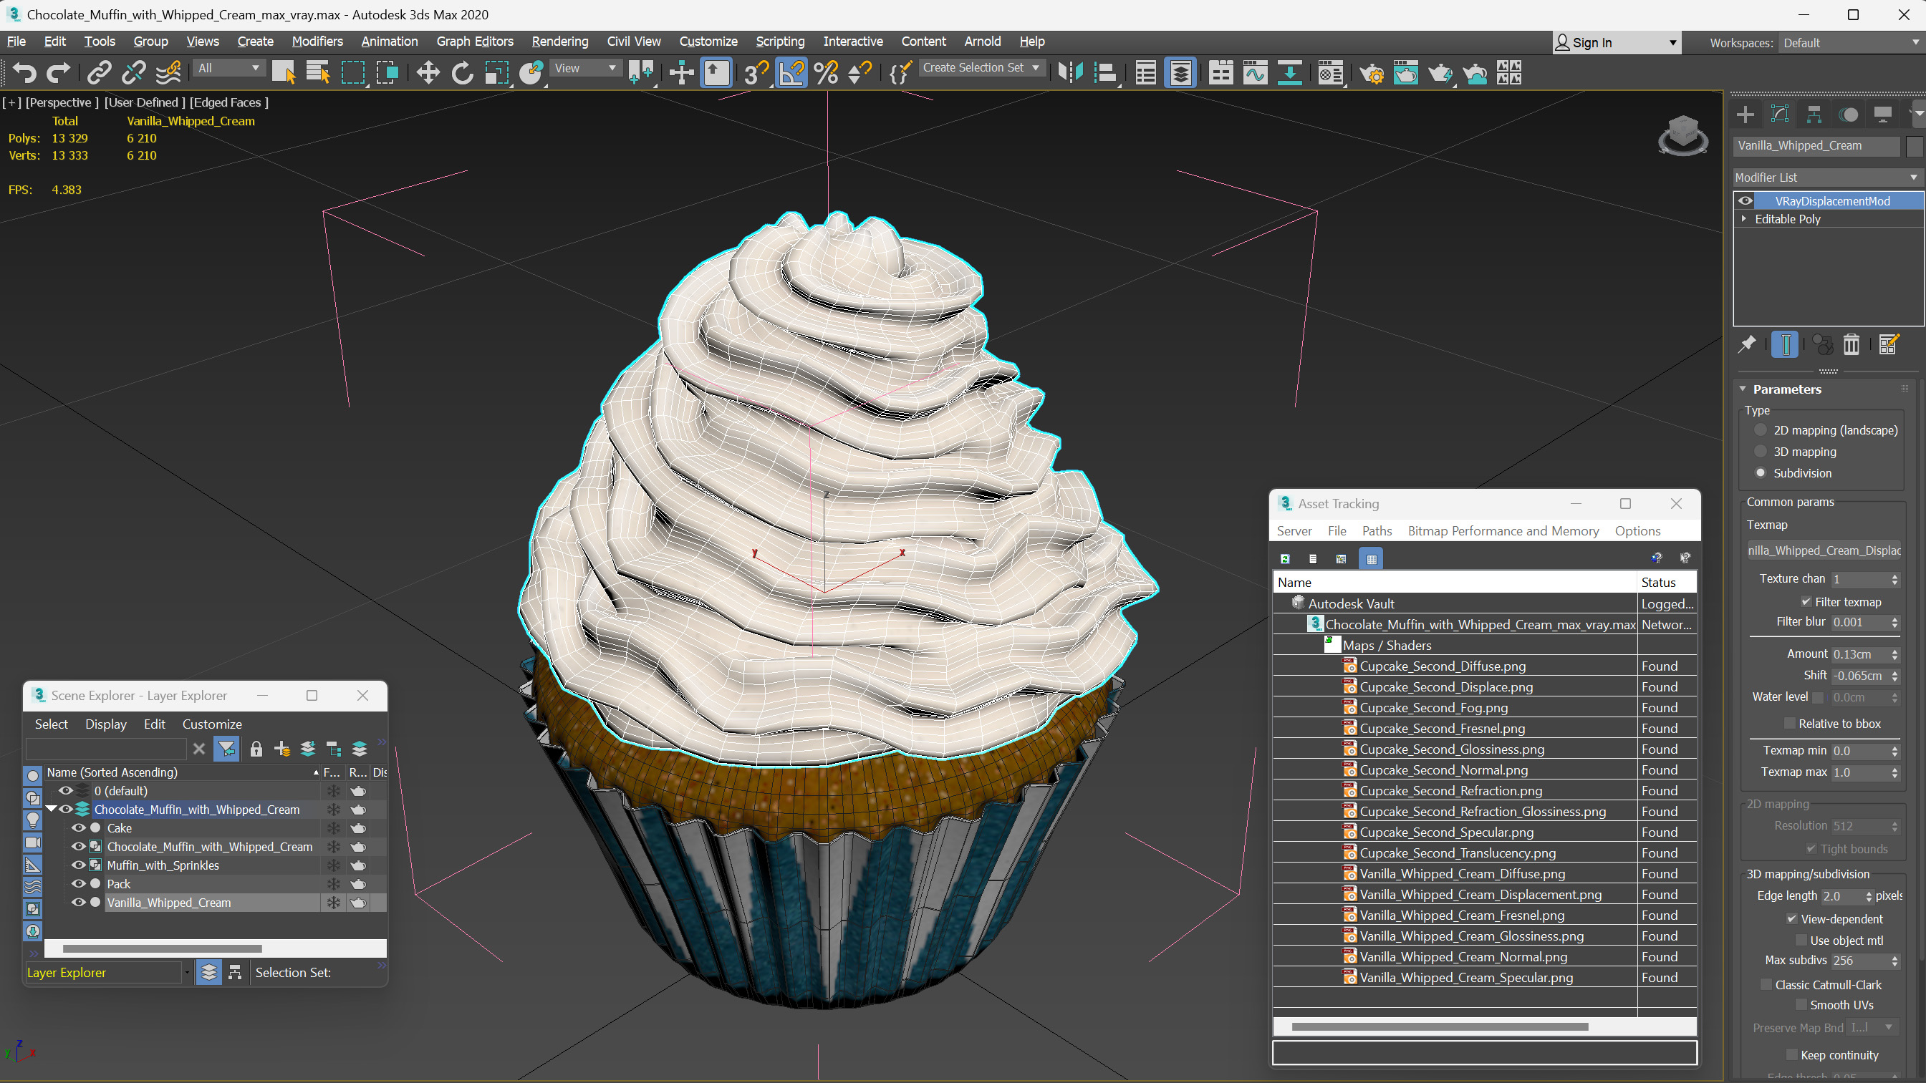This screenshot has width=1926, height=1083.
Task: Enable the Use object mtl checkbox
Action: (1801, 941)
